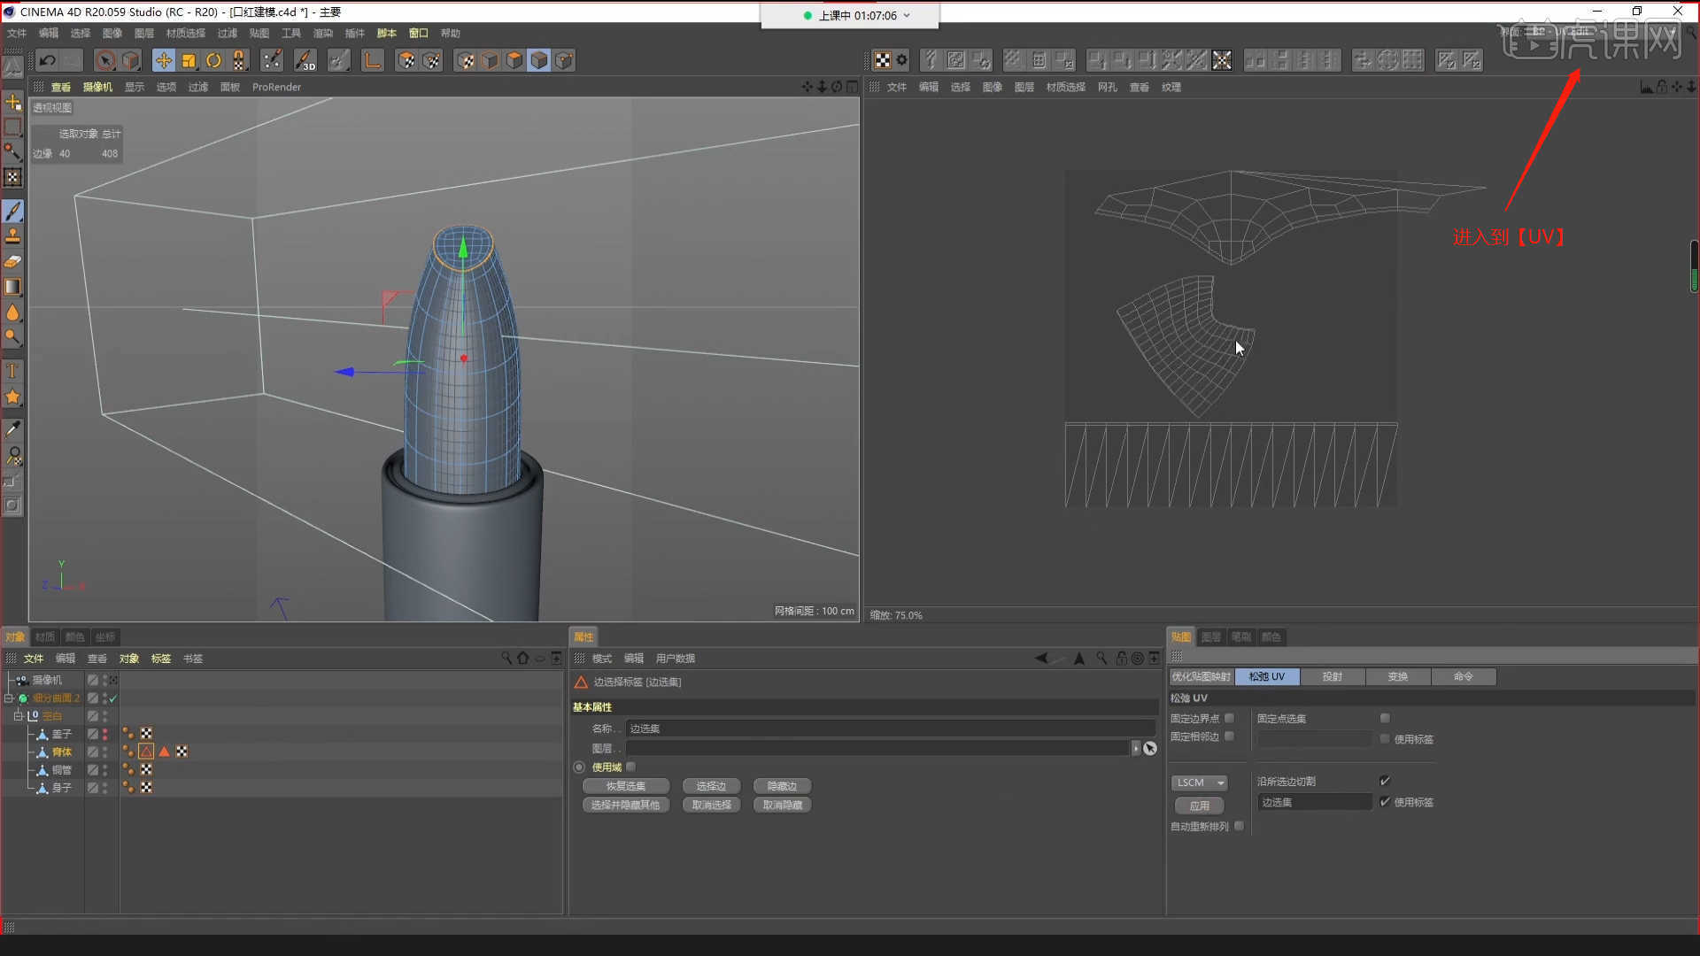Open the 上课中 timer dropdown
1700x956 pixels.
(907, 15)
